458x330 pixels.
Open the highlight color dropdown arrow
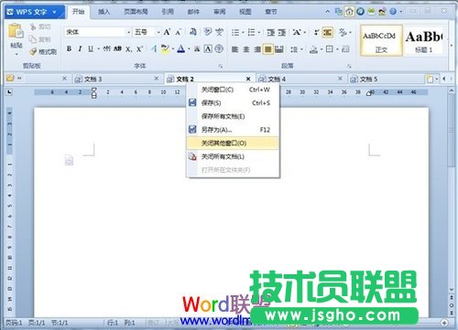(173, 49)
